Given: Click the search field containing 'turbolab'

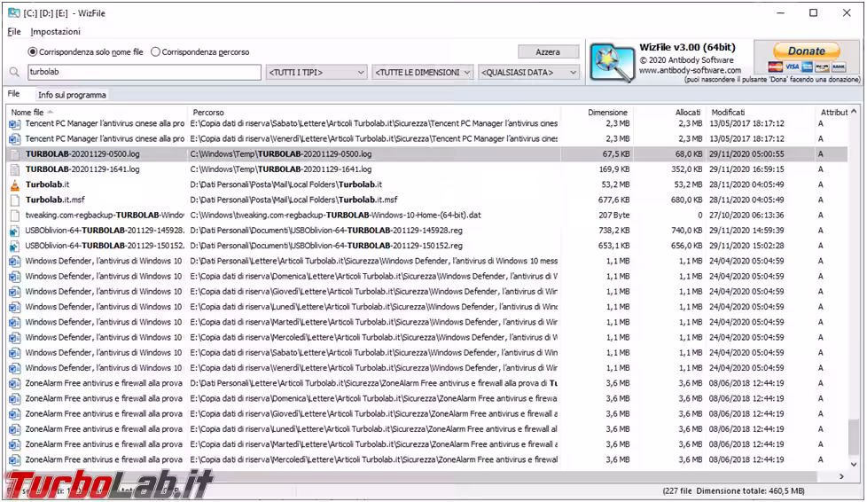Looking at the screenshot, I should [143, 73].
